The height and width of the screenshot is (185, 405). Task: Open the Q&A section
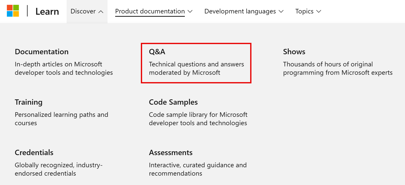pos(157,51)
